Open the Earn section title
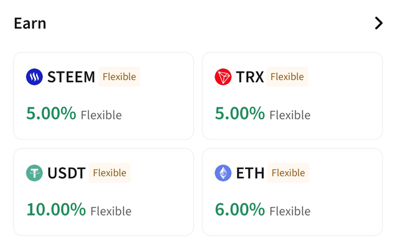The width and height of the screenshot is (398, 246). (30, 24)
